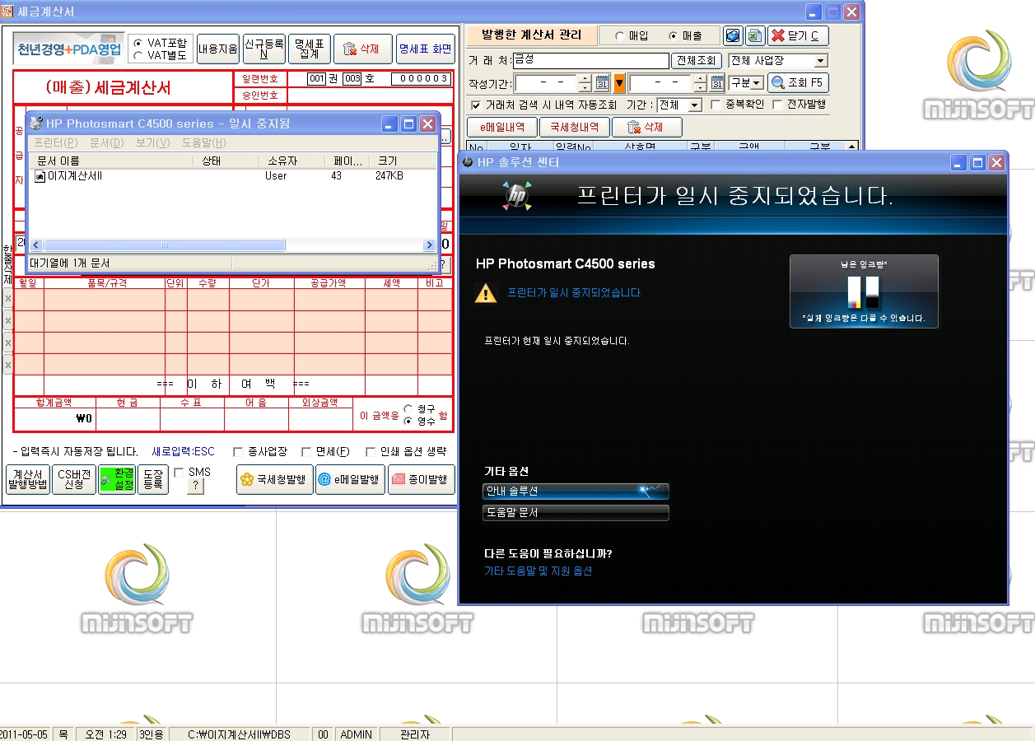The width and height of the screenshot is (1035, 741).
Task: Sort print queue by 문서 이름 column
Action: [x=111, y=161]
